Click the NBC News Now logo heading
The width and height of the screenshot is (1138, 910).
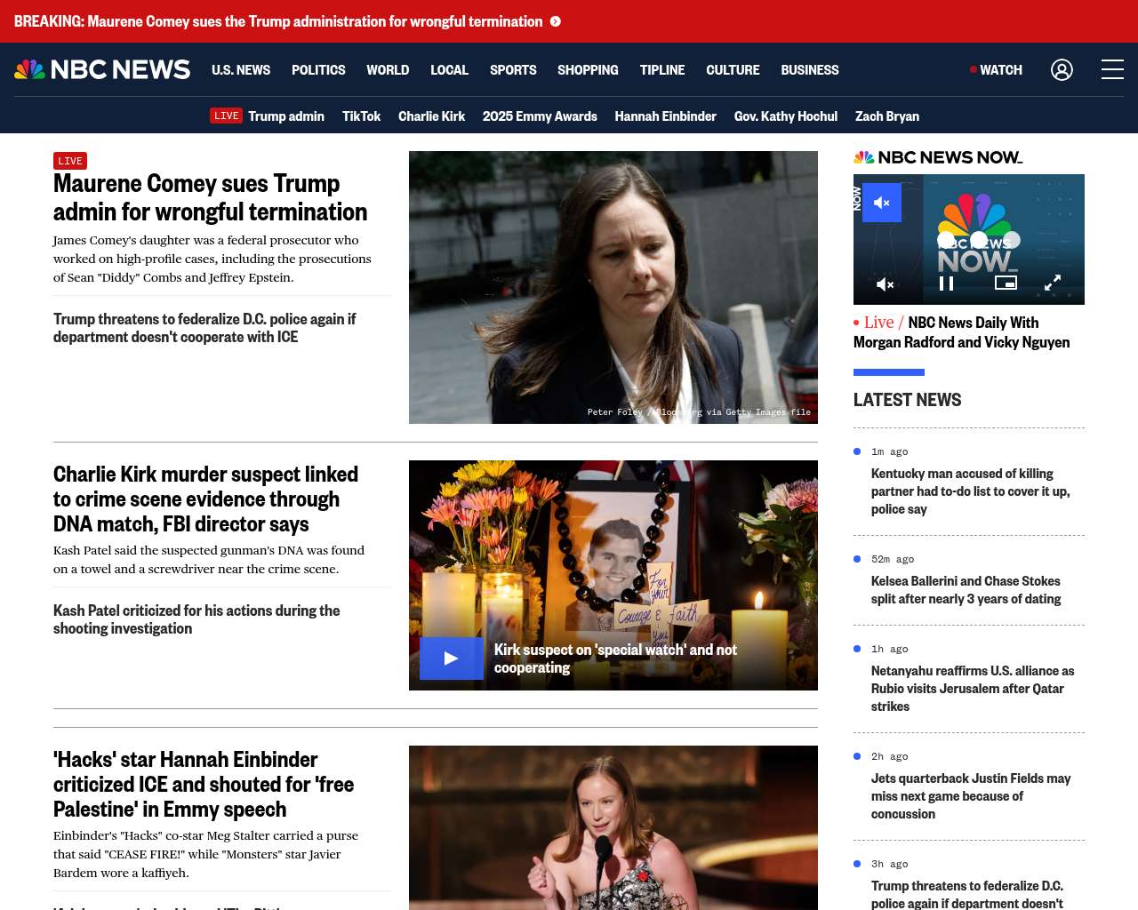[938, 157]
